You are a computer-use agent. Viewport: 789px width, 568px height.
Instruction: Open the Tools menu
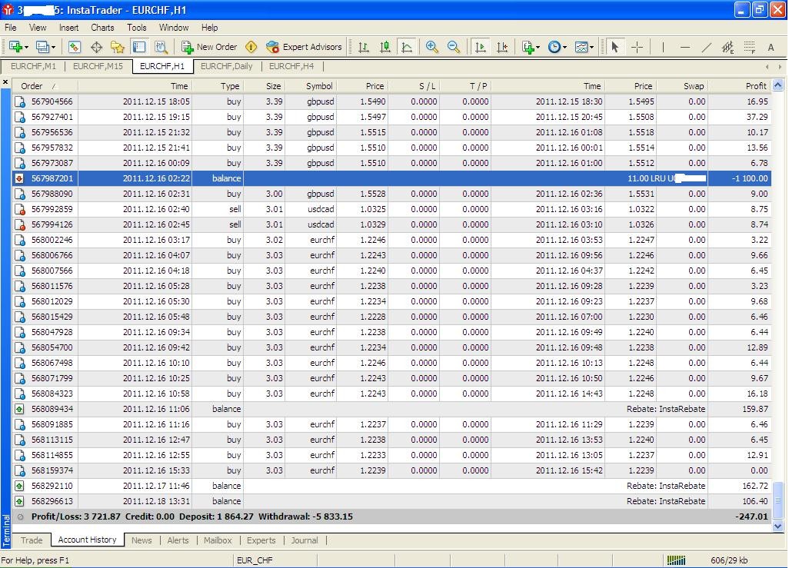[x=136, y=28]
